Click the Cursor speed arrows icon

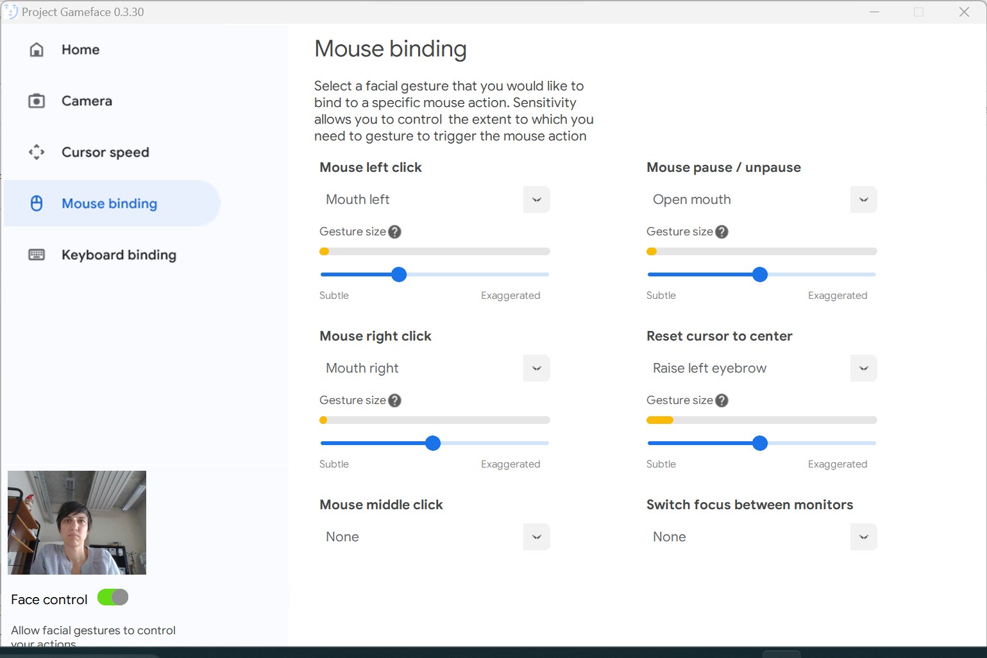[x=37, y=153]
